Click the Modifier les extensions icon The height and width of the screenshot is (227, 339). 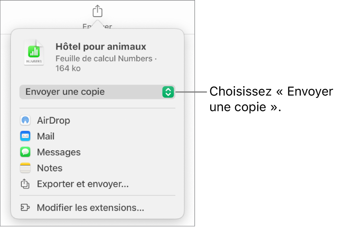click(25, 208)
